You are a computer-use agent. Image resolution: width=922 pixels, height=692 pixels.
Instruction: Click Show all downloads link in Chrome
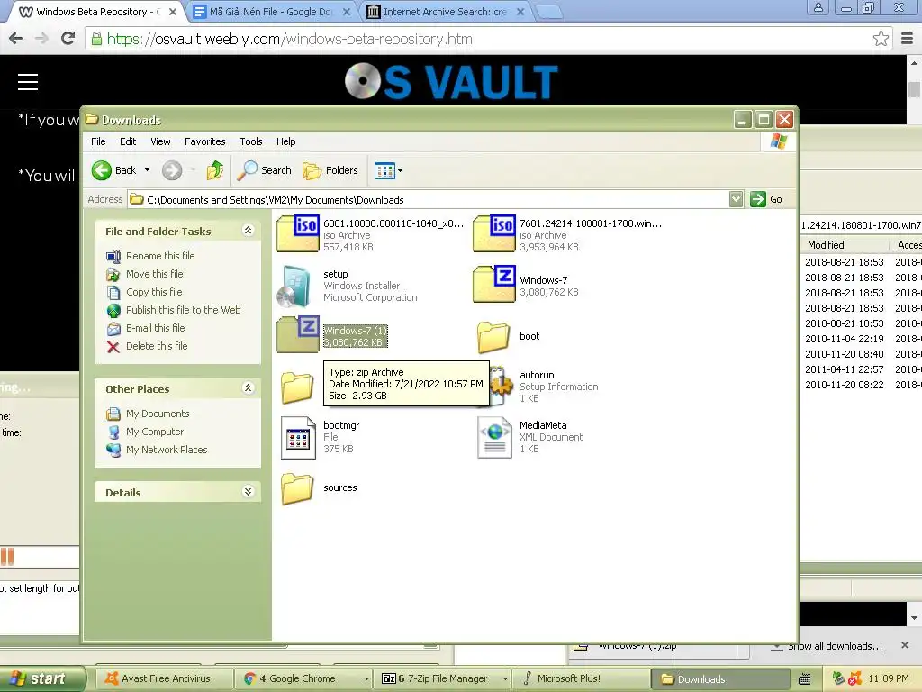pos(835,646)
